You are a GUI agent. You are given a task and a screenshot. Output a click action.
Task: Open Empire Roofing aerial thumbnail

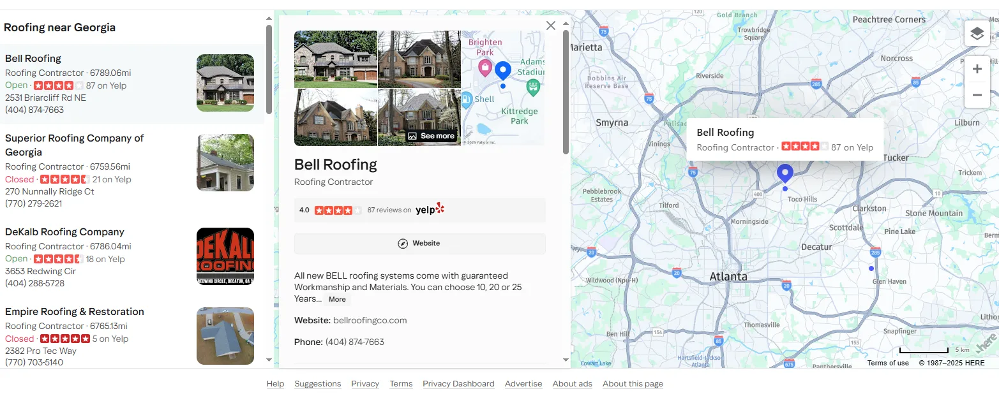(225, 336)
